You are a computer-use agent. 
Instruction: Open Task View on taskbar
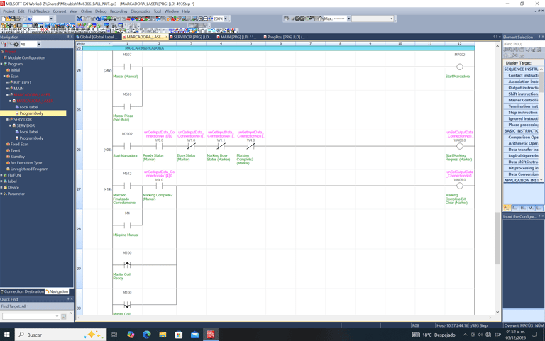(114, 335)
